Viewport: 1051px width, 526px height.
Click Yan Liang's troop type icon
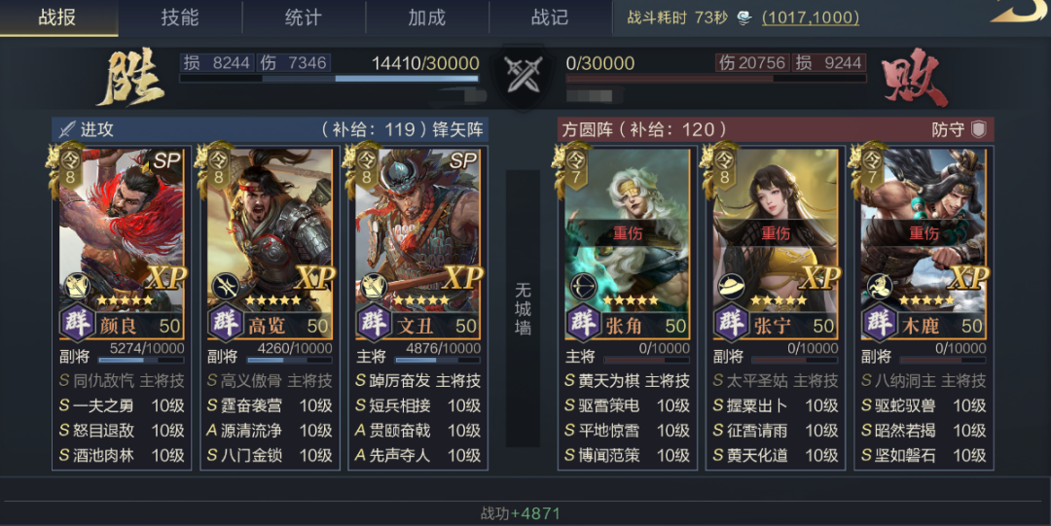77,286
